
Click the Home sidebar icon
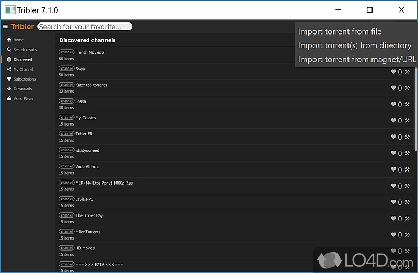[9, 40]
